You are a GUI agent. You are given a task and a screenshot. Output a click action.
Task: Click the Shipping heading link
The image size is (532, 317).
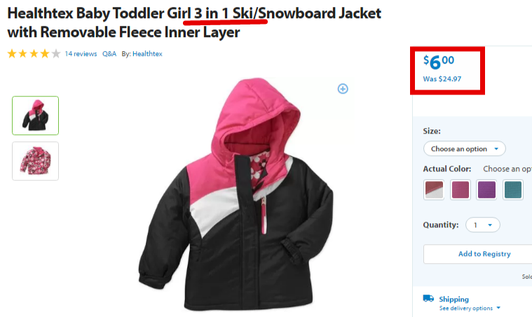coord(453,299)
